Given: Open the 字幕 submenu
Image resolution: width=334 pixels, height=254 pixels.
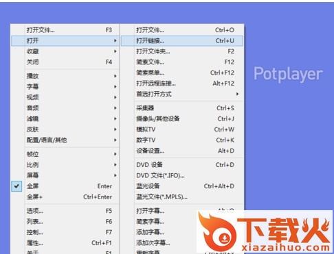Looking at the screenshot, I should point(65,87).
